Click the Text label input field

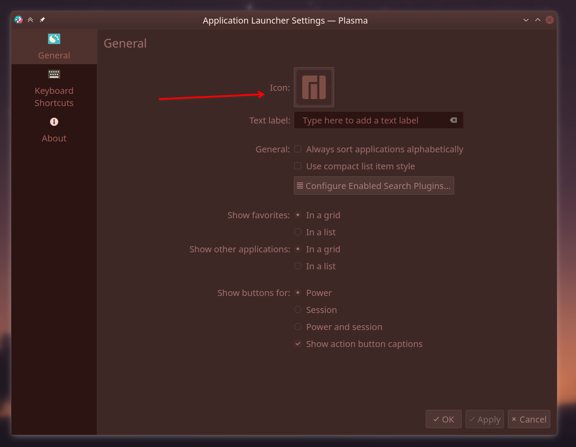[x=379, y=120]
